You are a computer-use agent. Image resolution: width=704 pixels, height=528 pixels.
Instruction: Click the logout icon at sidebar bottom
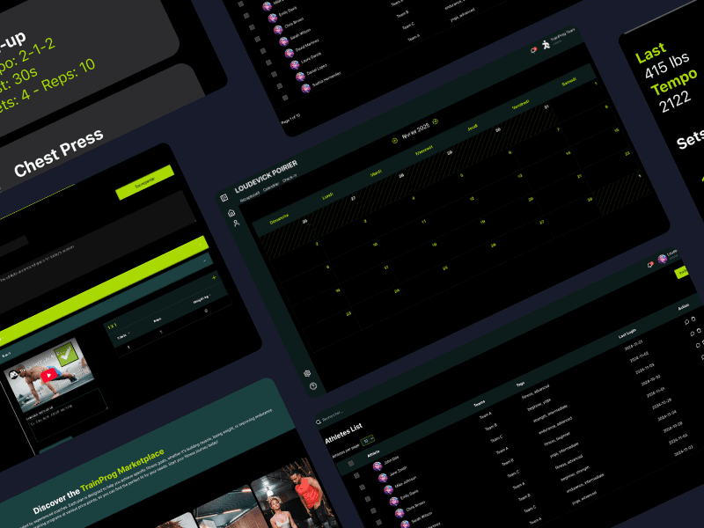pos(313,385)
